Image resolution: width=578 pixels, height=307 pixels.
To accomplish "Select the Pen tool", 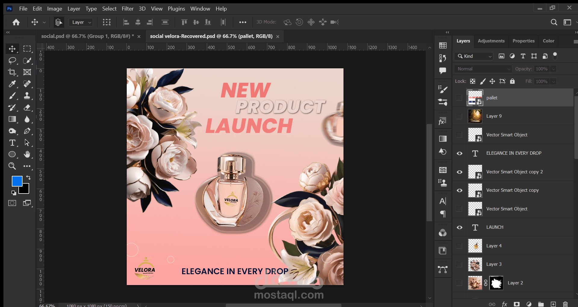I will pos(27,131).
